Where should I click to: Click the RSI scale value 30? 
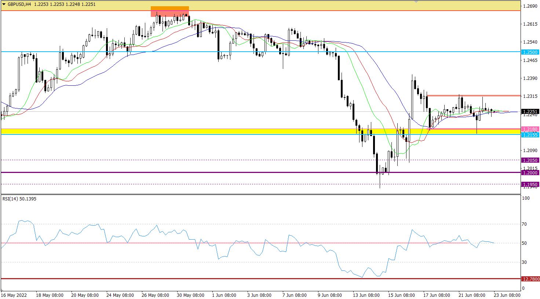click(x=524, y=262)
